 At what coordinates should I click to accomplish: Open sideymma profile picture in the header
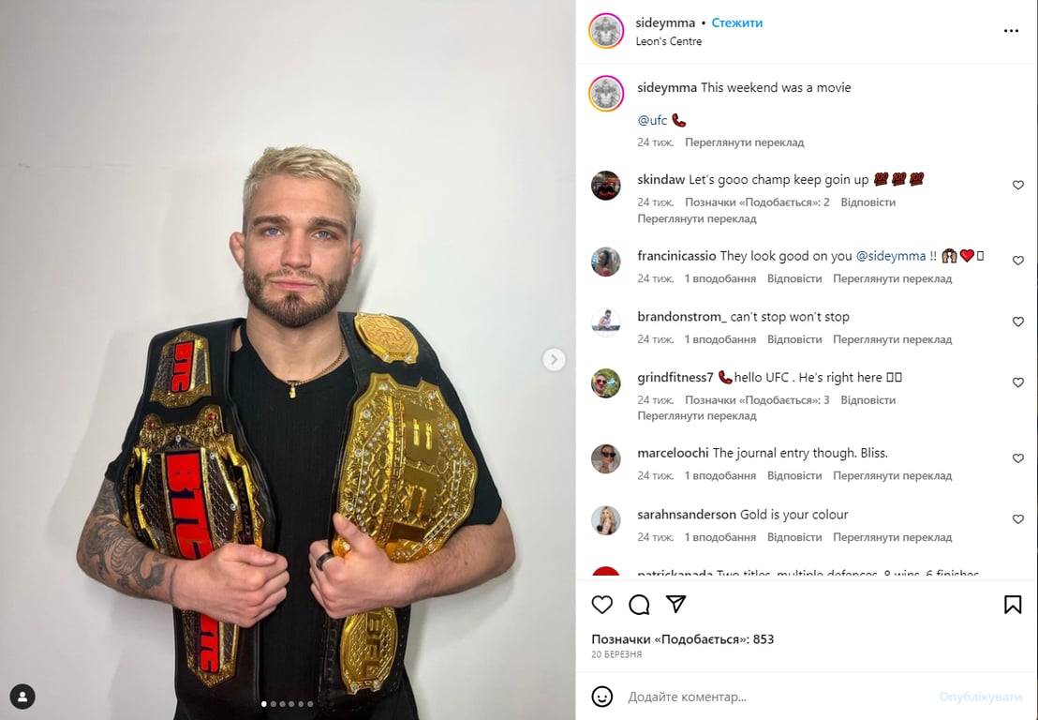coord(606,31)
